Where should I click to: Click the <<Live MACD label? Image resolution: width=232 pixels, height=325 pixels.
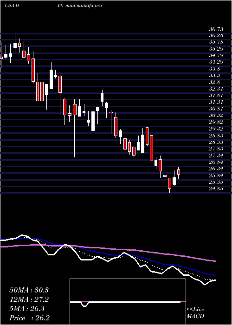195,313
